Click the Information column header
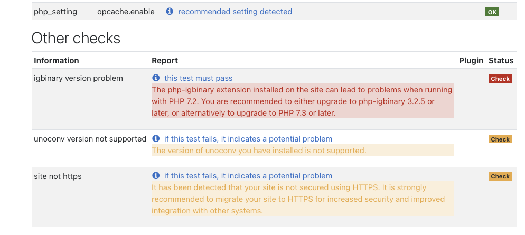 [56, 61]
